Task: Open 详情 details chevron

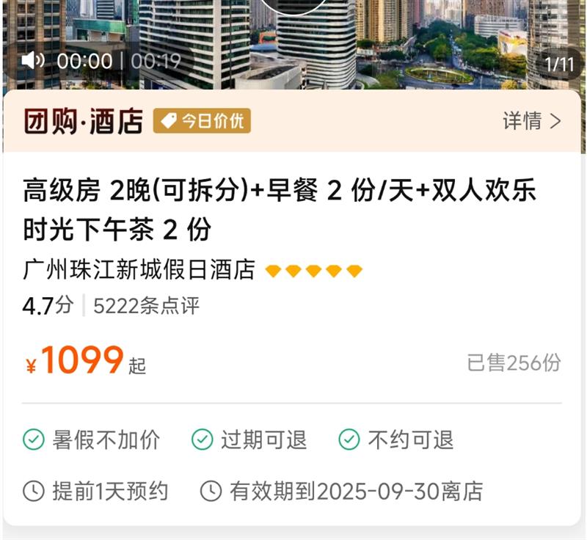Action: point(532,121)
